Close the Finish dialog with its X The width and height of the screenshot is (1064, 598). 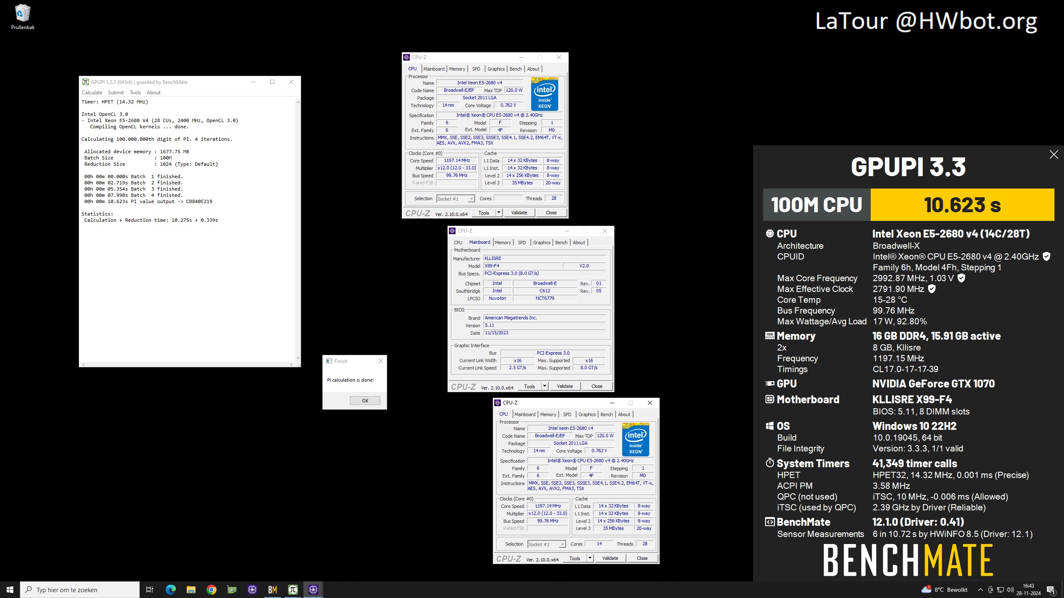[381, 361]
